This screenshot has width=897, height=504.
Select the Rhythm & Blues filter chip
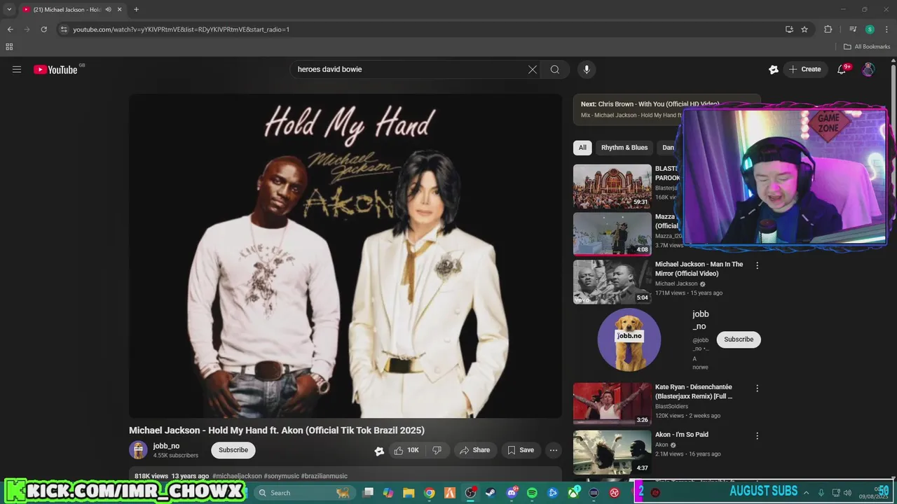(624, 148)
